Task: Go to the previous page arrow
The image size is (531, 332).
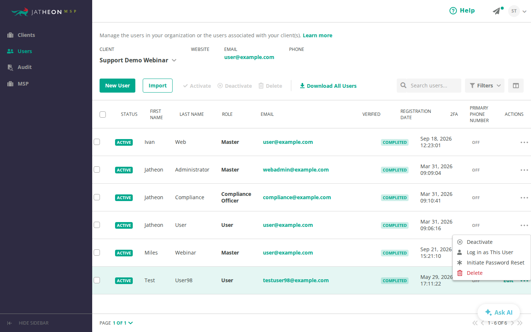Action: (482, 323)
